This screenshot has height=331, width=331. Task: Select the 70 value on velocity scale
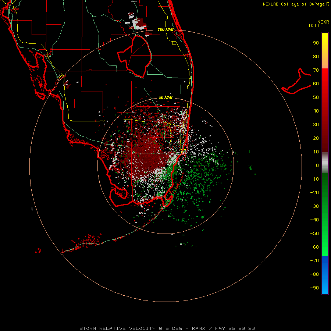(316, 70)
